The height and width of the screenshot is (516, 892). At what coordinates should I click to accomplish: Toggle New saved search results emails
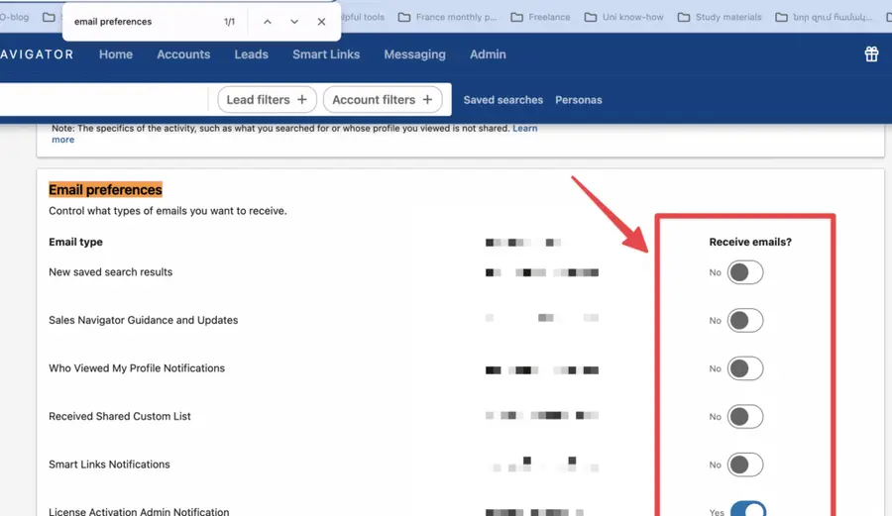pyautogui.click(x=744, y=272)
